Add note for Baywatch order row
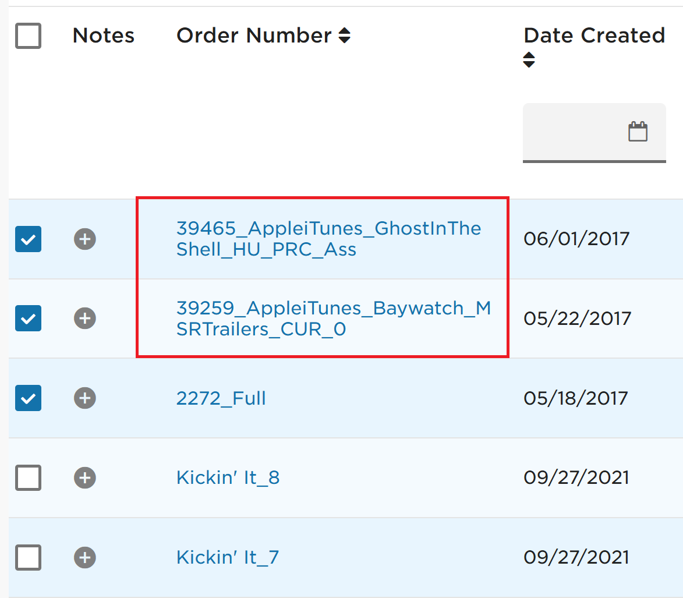This screenshot has width=683, height=598. point(85,319)
